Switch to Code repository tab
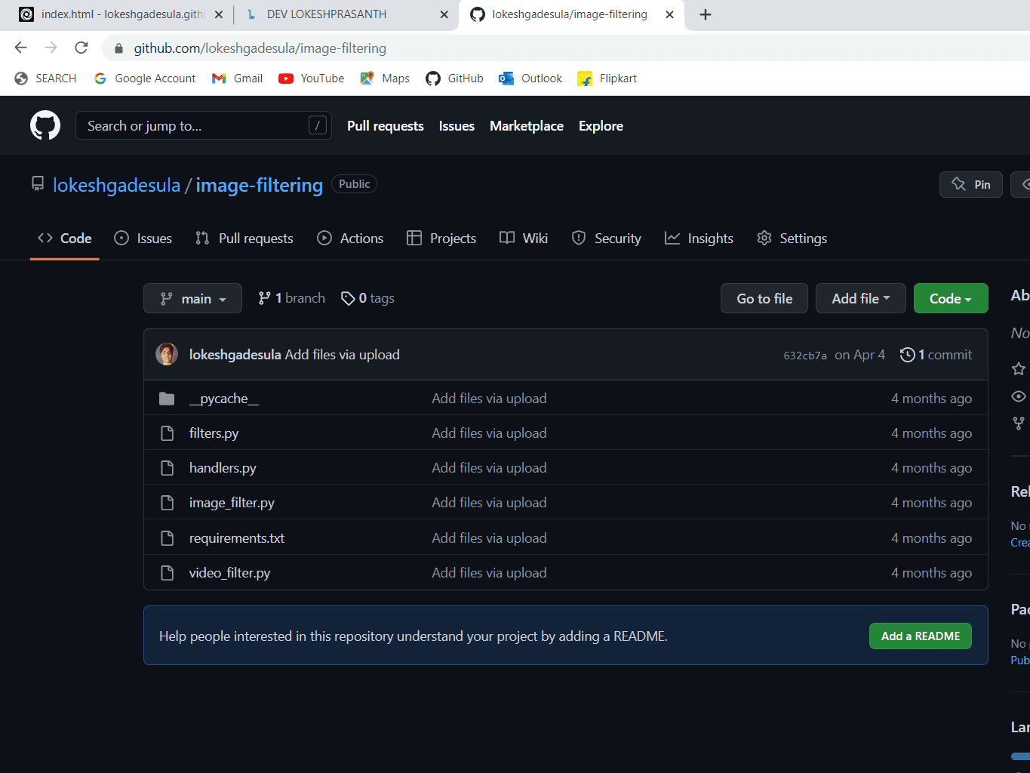This screenshot has width=1030, height=773. coord(65,238)
